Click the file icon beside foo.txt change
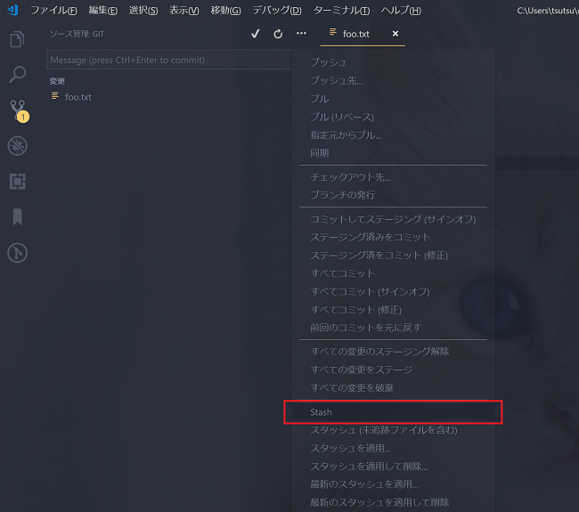Image resolution: width=579 pixels, height=512 pixels. 55,96
